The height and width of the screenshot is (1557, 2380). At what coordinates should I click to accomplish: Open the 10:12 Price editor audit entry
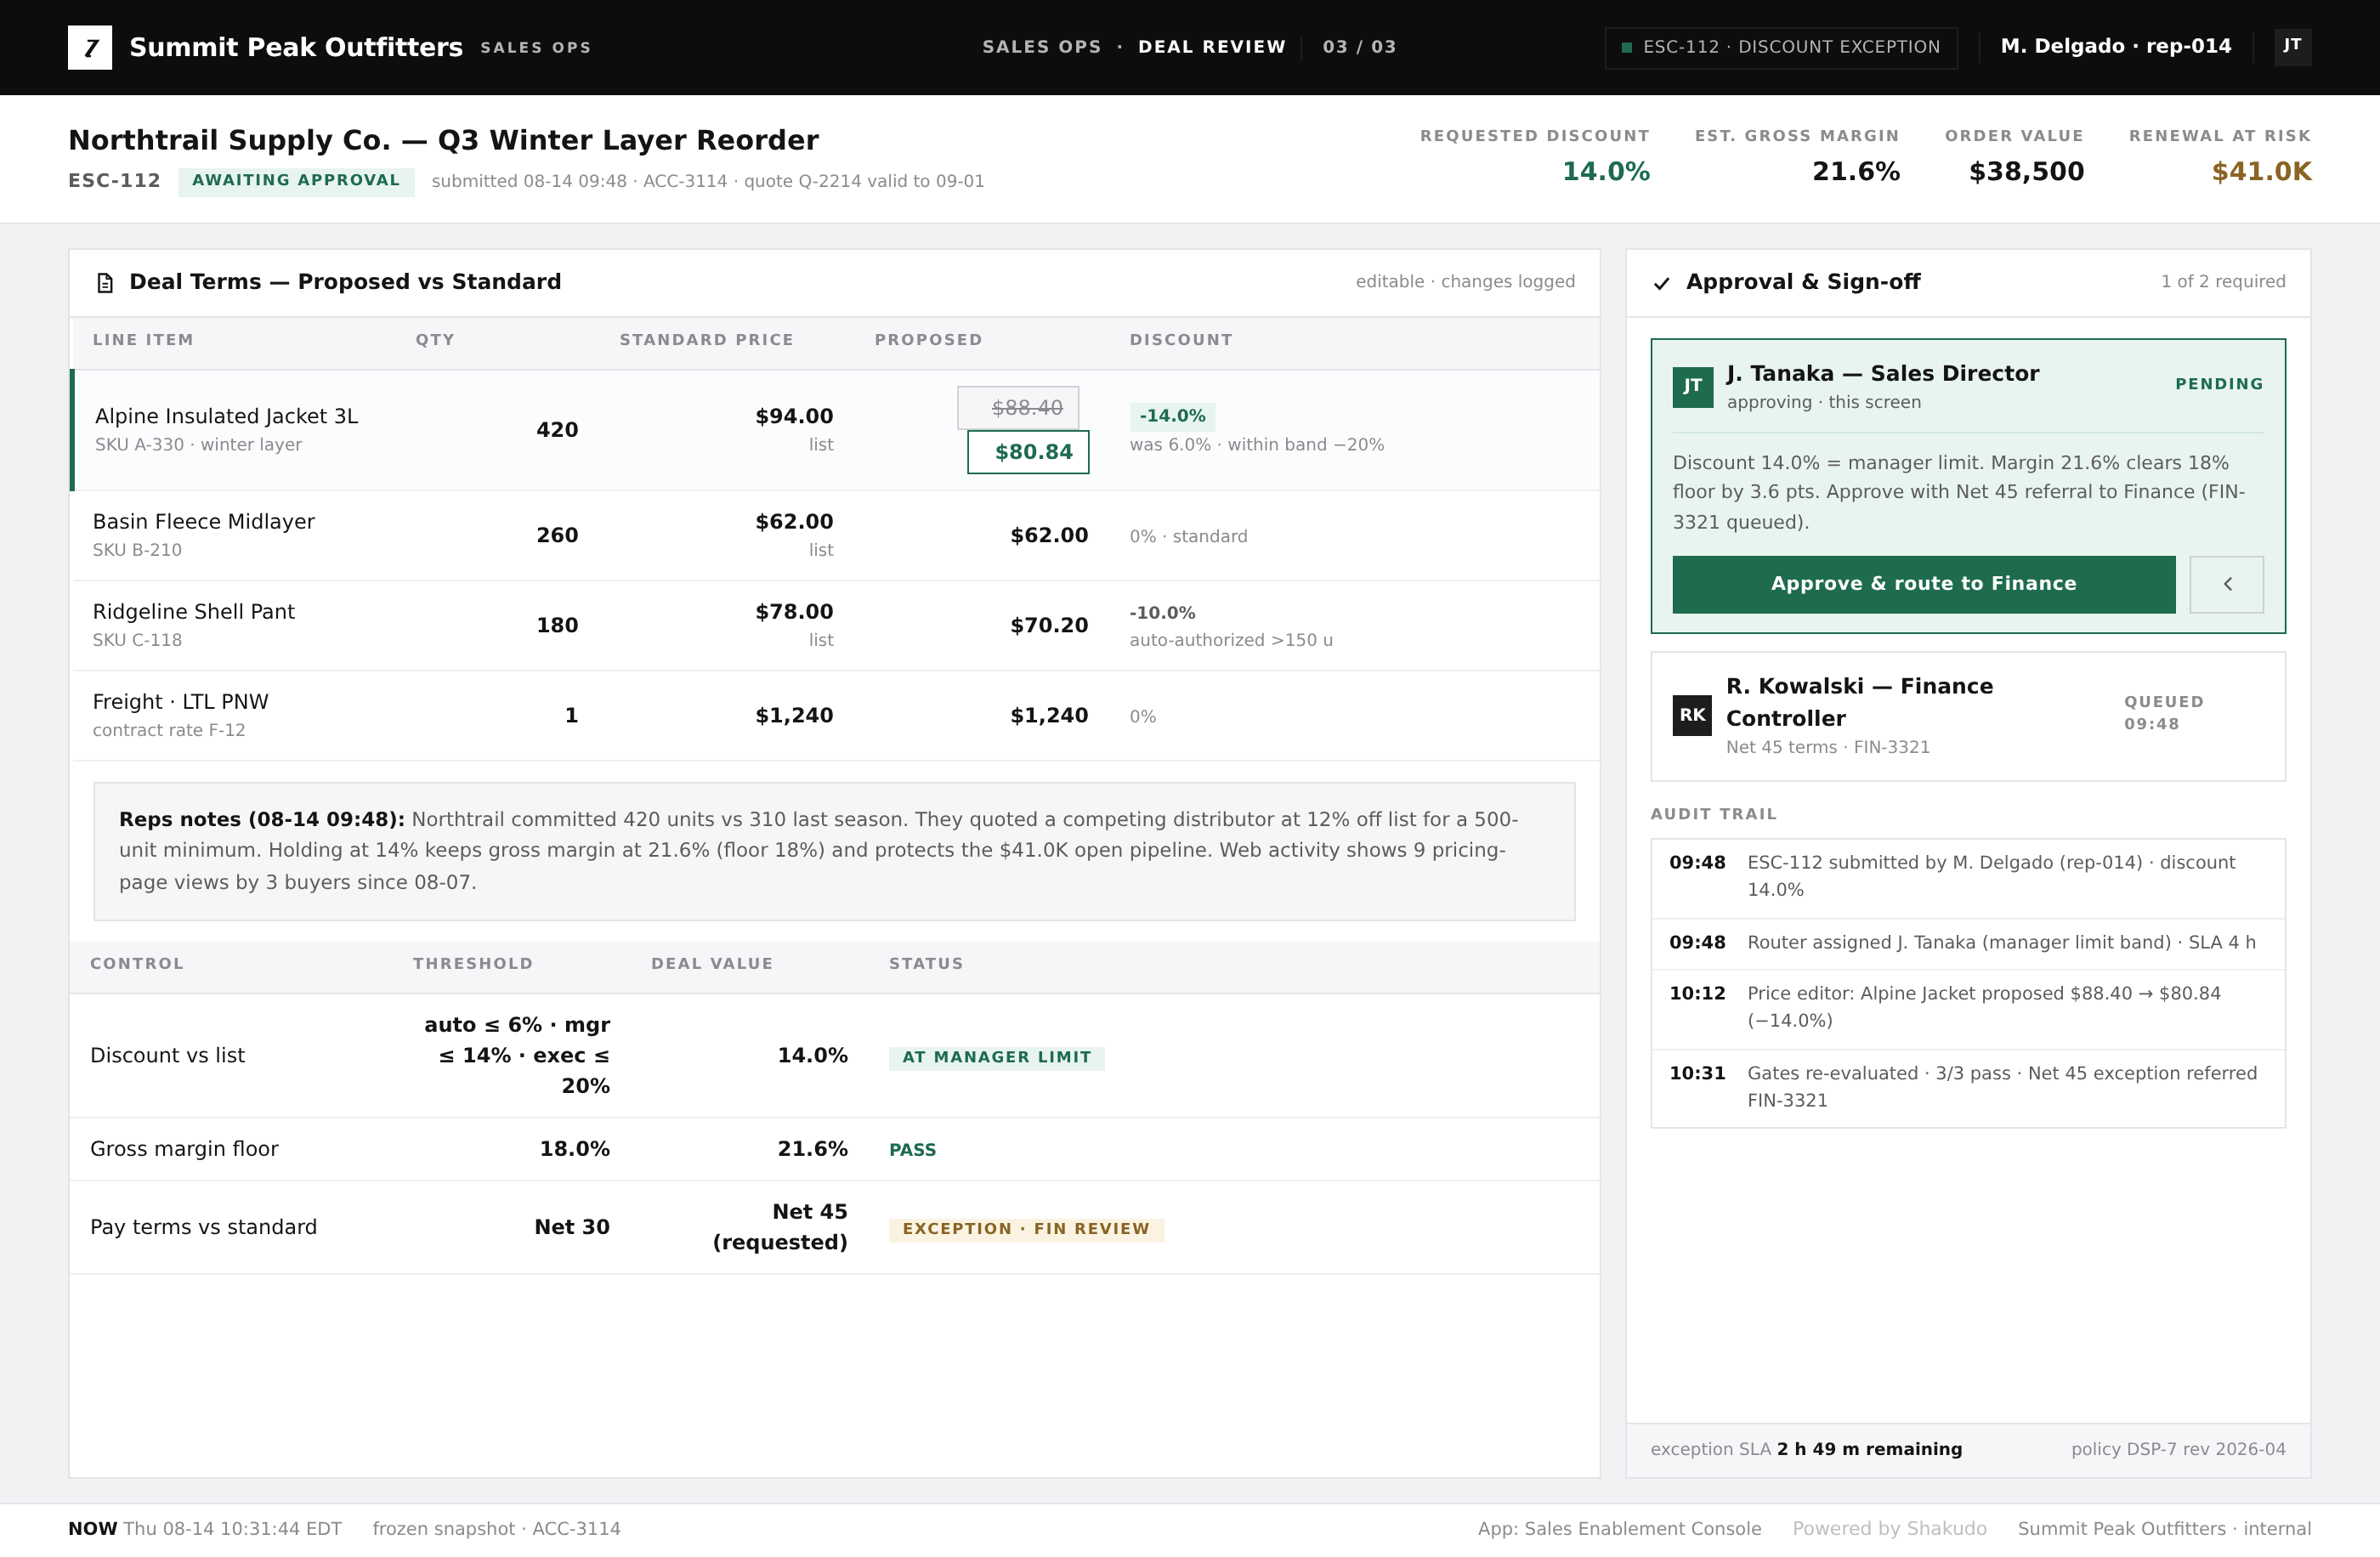[x=1967, y=1008]
